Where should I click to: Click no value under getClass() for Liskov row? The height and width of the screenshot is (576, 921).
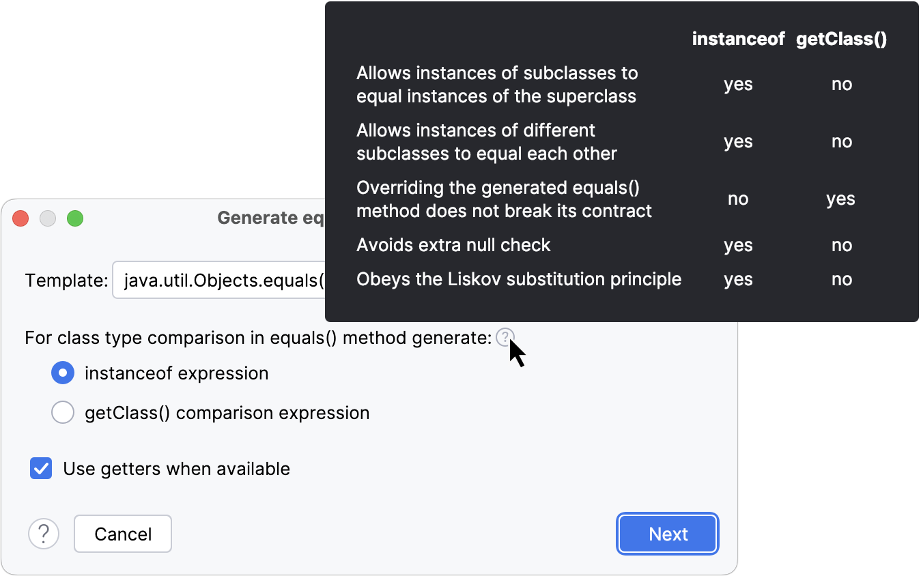841,279
